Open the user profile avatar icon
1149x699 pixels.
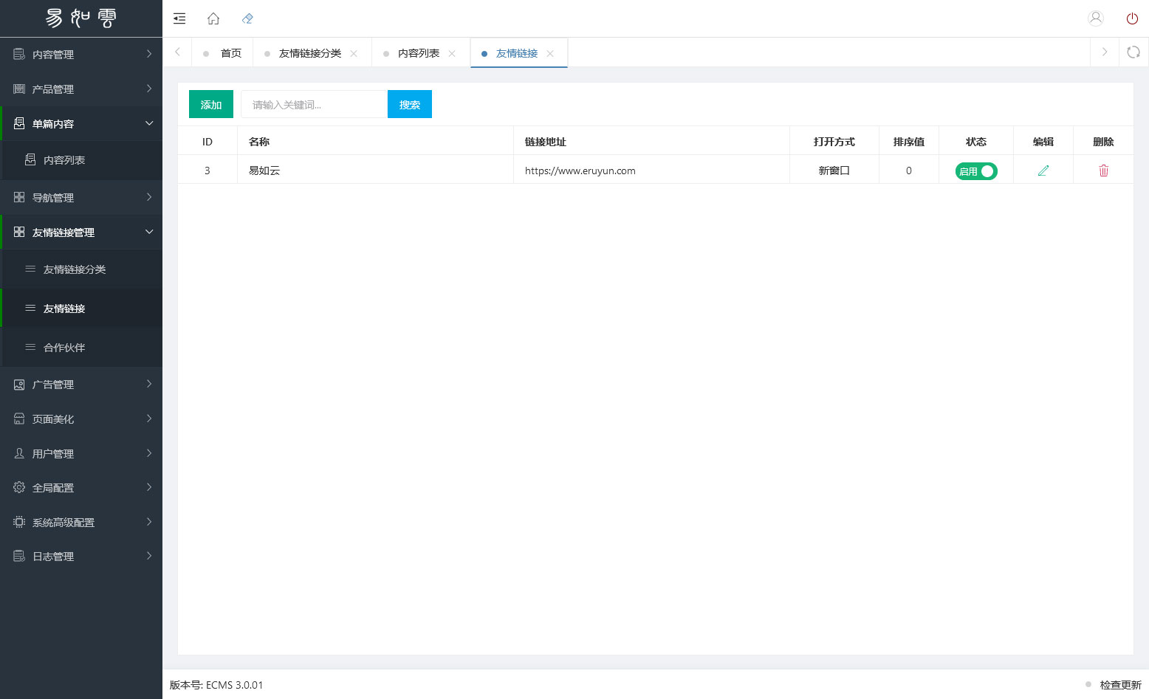(x=1096, y=18)
